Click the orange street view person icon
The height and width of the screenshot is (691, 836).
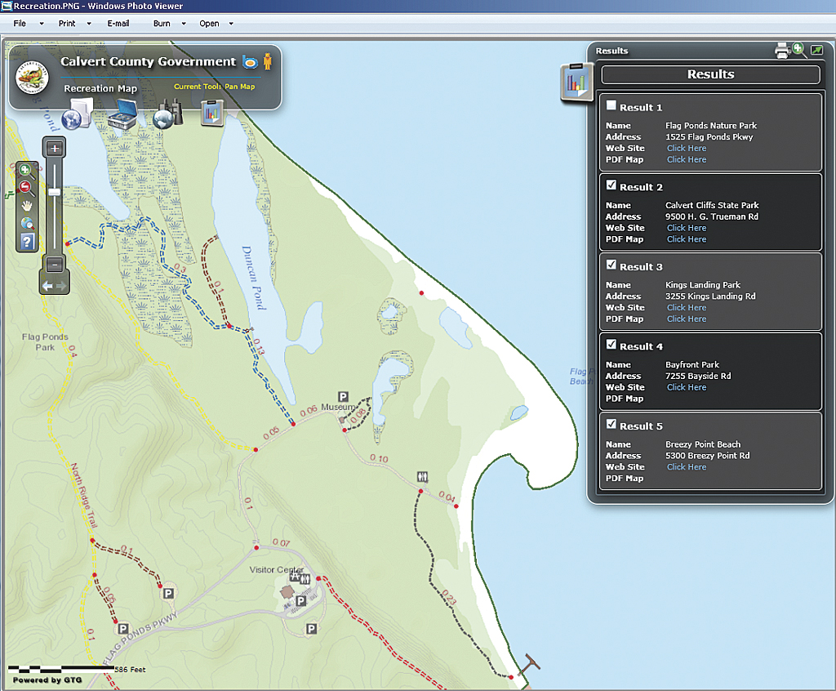coord(268,62)
